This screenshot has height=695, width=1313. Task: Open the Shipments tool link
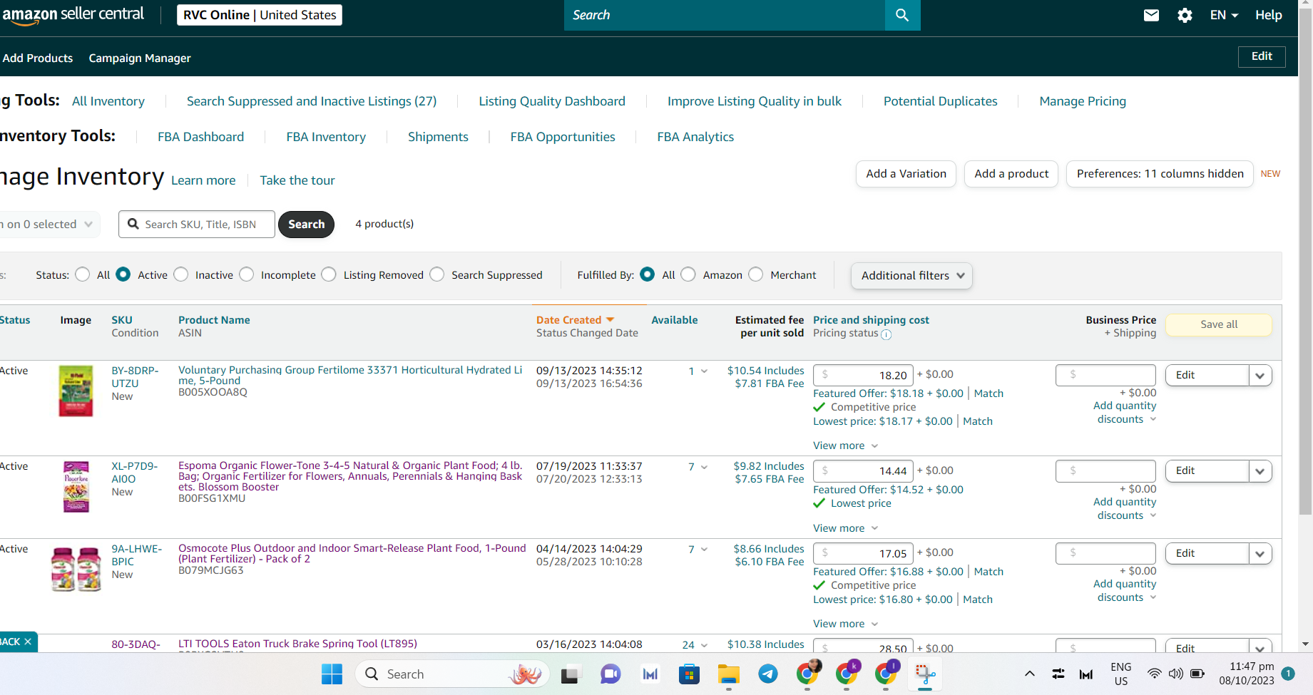click(x=438, y=137)
